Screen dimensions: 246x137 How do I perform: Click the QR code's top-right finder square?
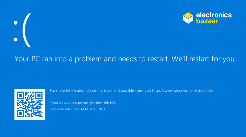(x=38, y=96)
